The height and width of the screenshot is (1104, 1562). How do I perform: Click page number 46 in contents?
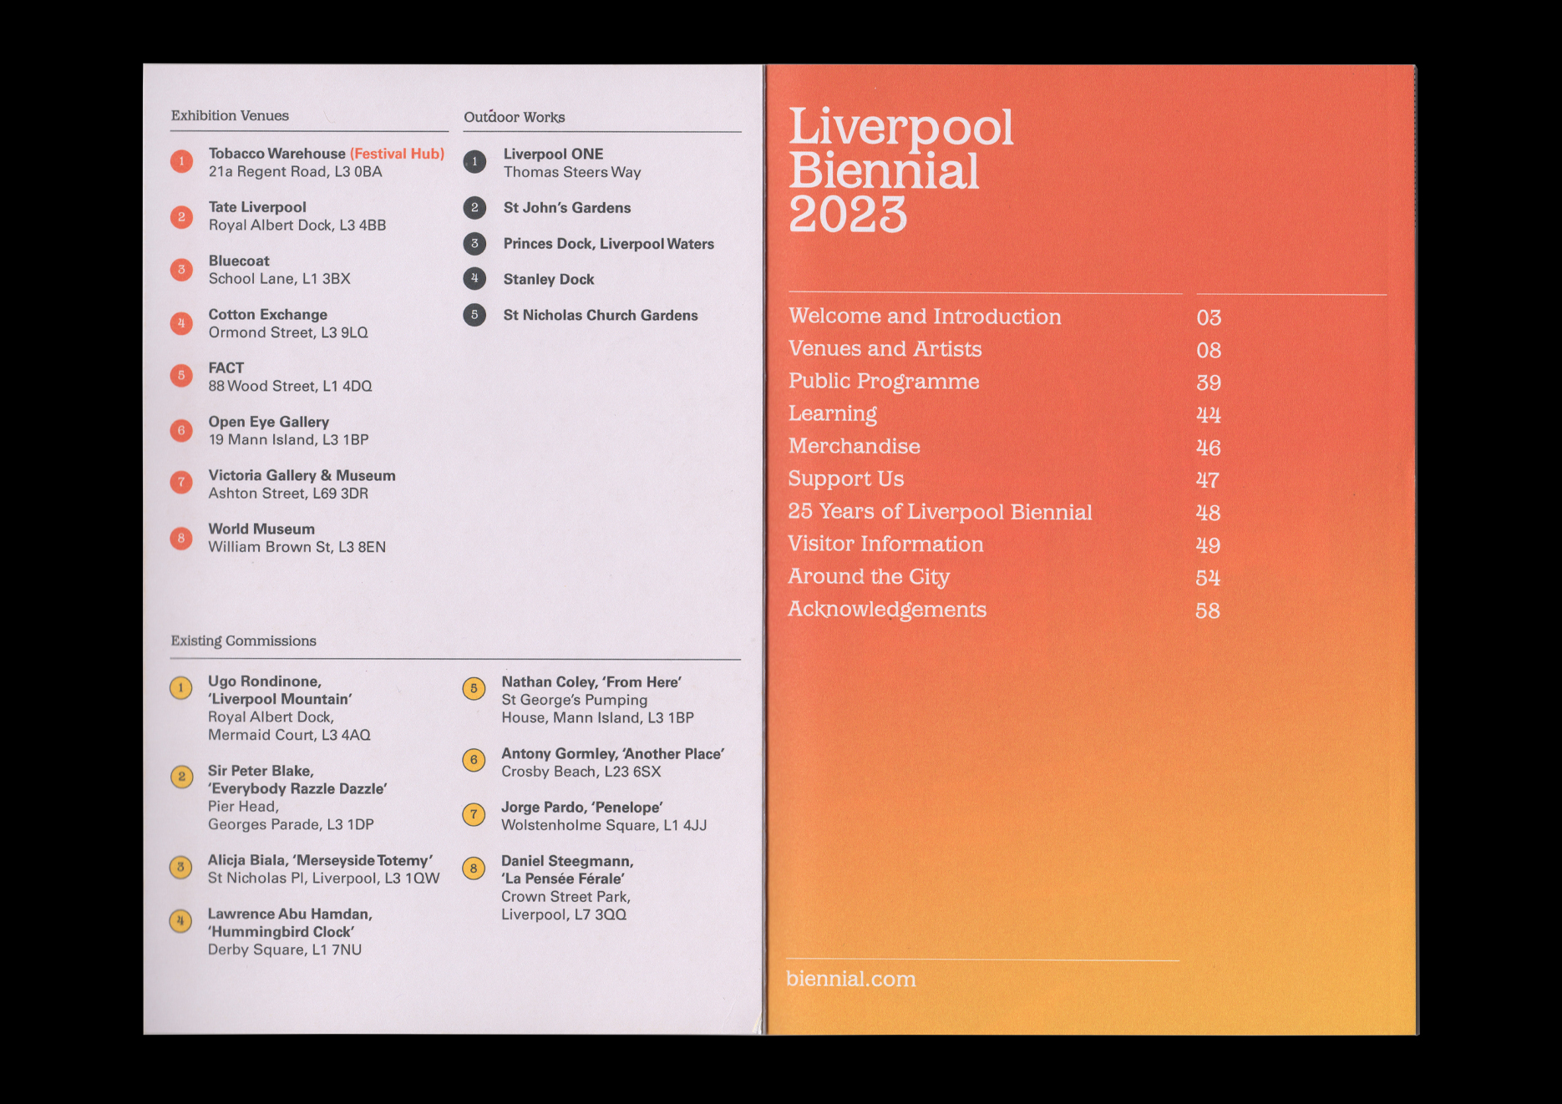point(1209,448)
